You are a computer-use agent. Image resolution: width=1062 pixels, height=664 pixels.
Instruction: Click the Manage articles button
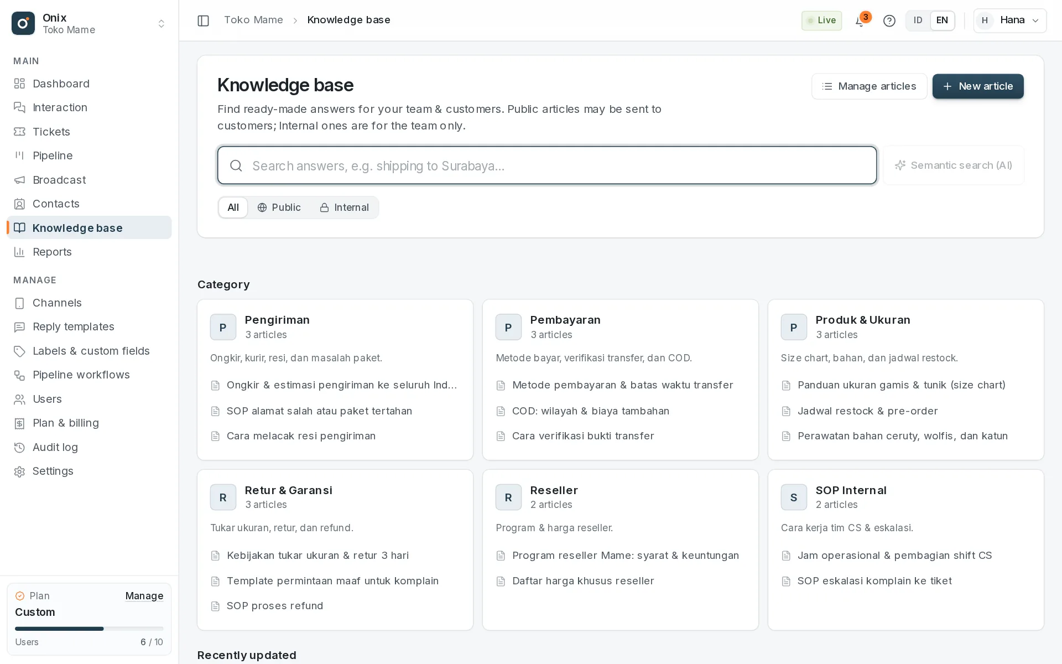869,86
